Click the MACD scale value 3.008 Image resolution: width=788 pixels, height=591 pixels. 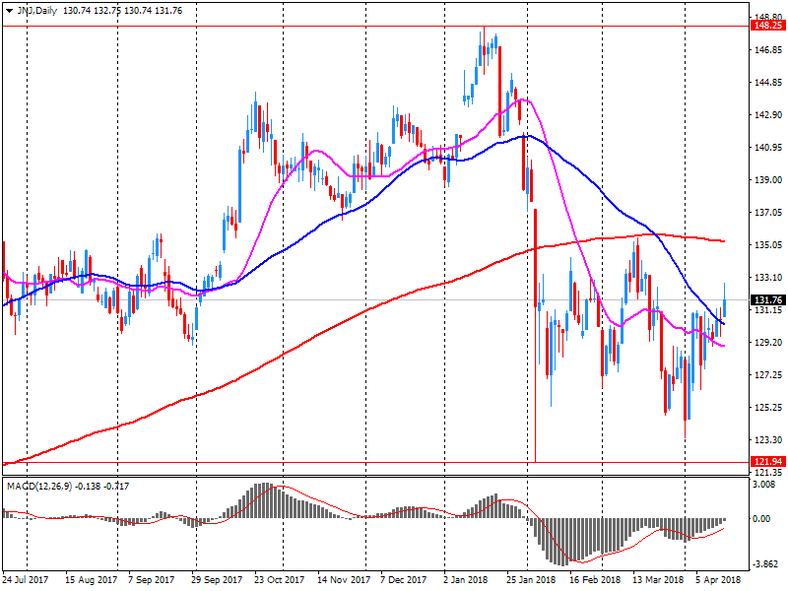tap(764, 484)
